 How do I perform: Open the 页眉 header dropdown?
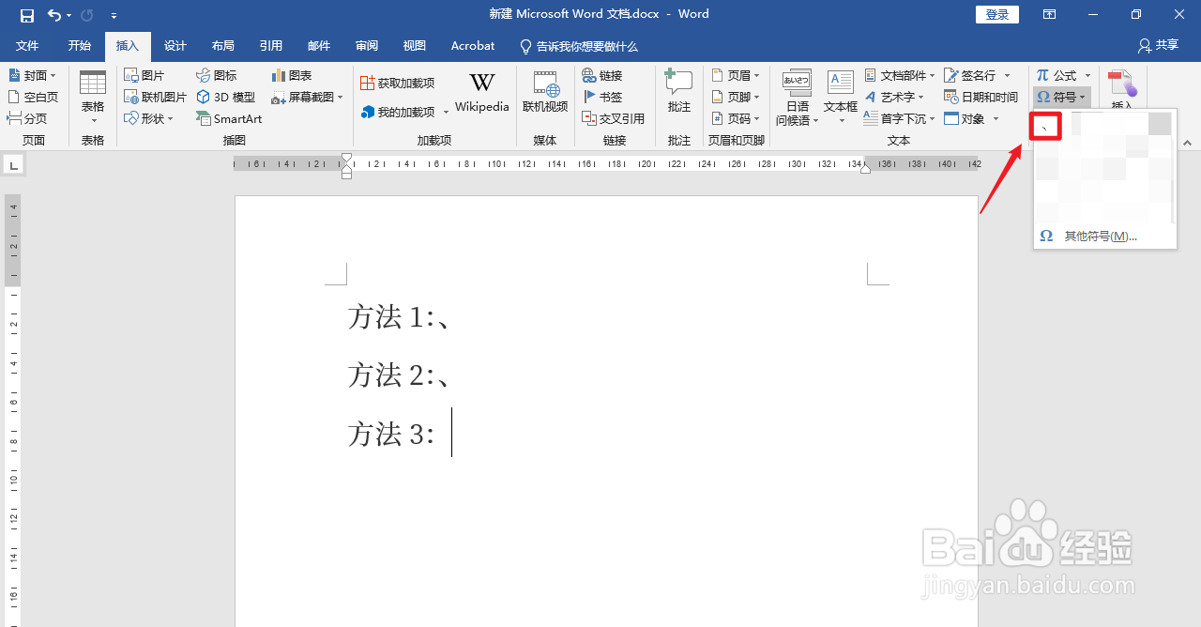click(737, 75)
